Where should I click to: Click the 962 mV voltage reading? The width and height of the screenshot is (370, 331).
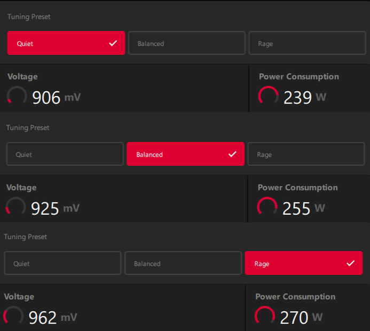53,318
